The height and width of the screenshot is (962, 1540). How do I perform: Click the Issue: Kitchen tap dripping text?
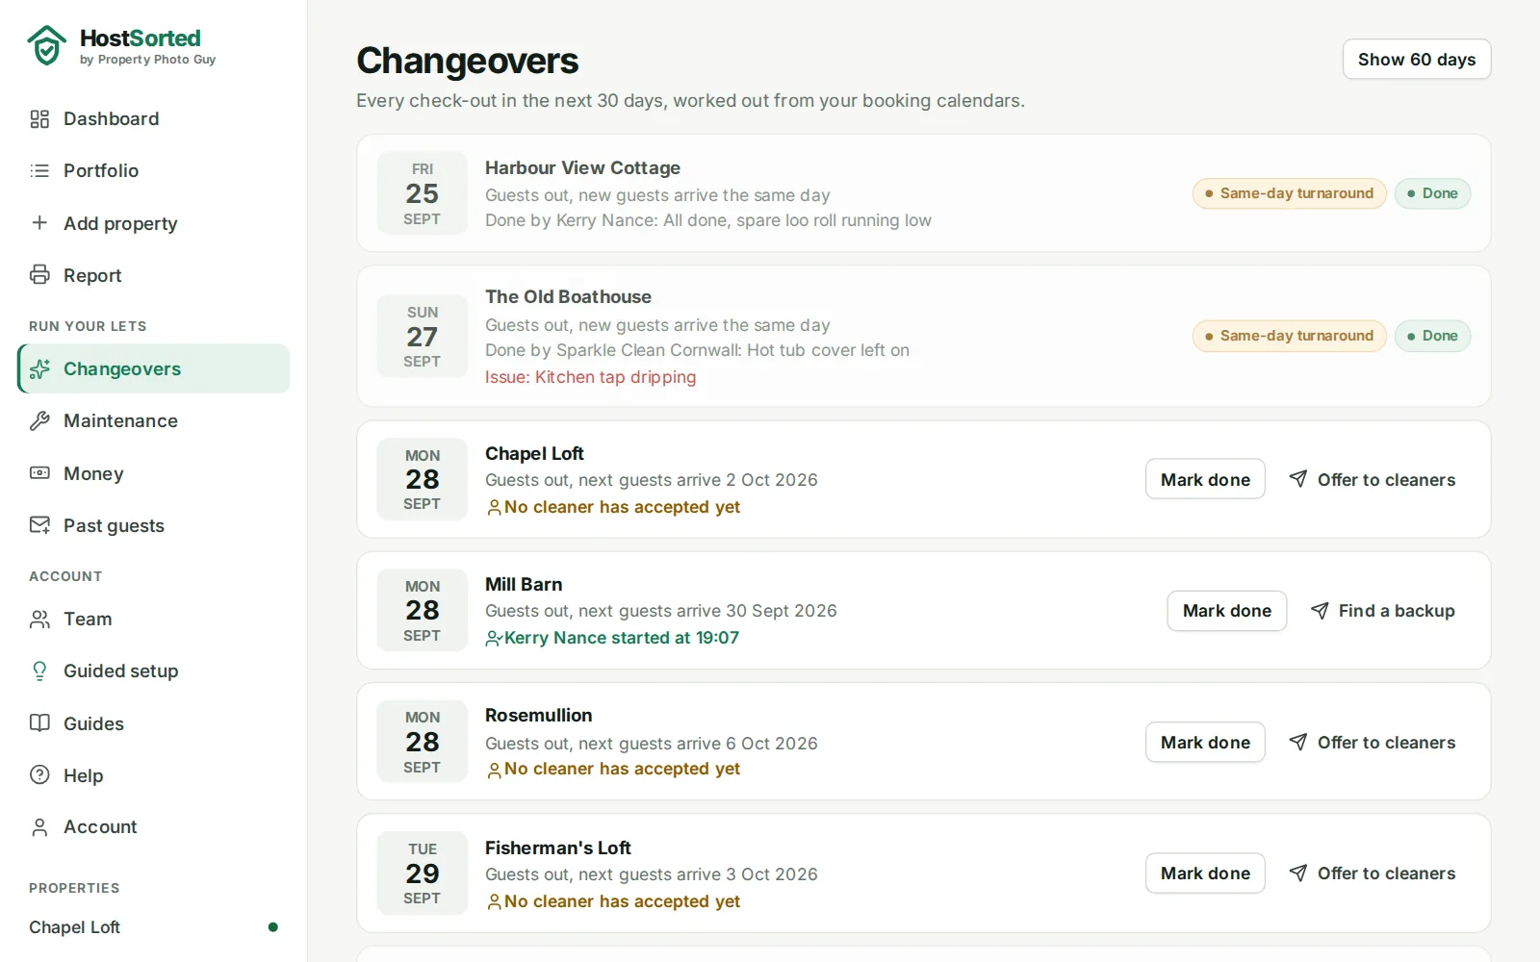(590, 377)
